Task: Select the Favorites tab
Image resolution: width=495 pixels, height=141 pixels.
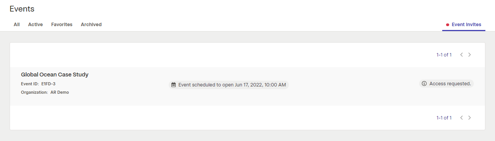Action: (62, 24)
